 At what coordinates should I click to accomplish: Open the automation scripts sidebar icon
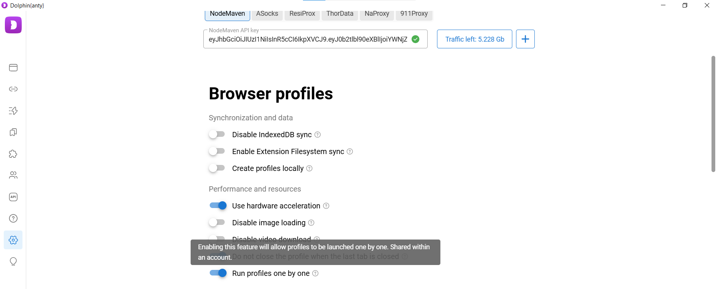[x=13, y=111]
